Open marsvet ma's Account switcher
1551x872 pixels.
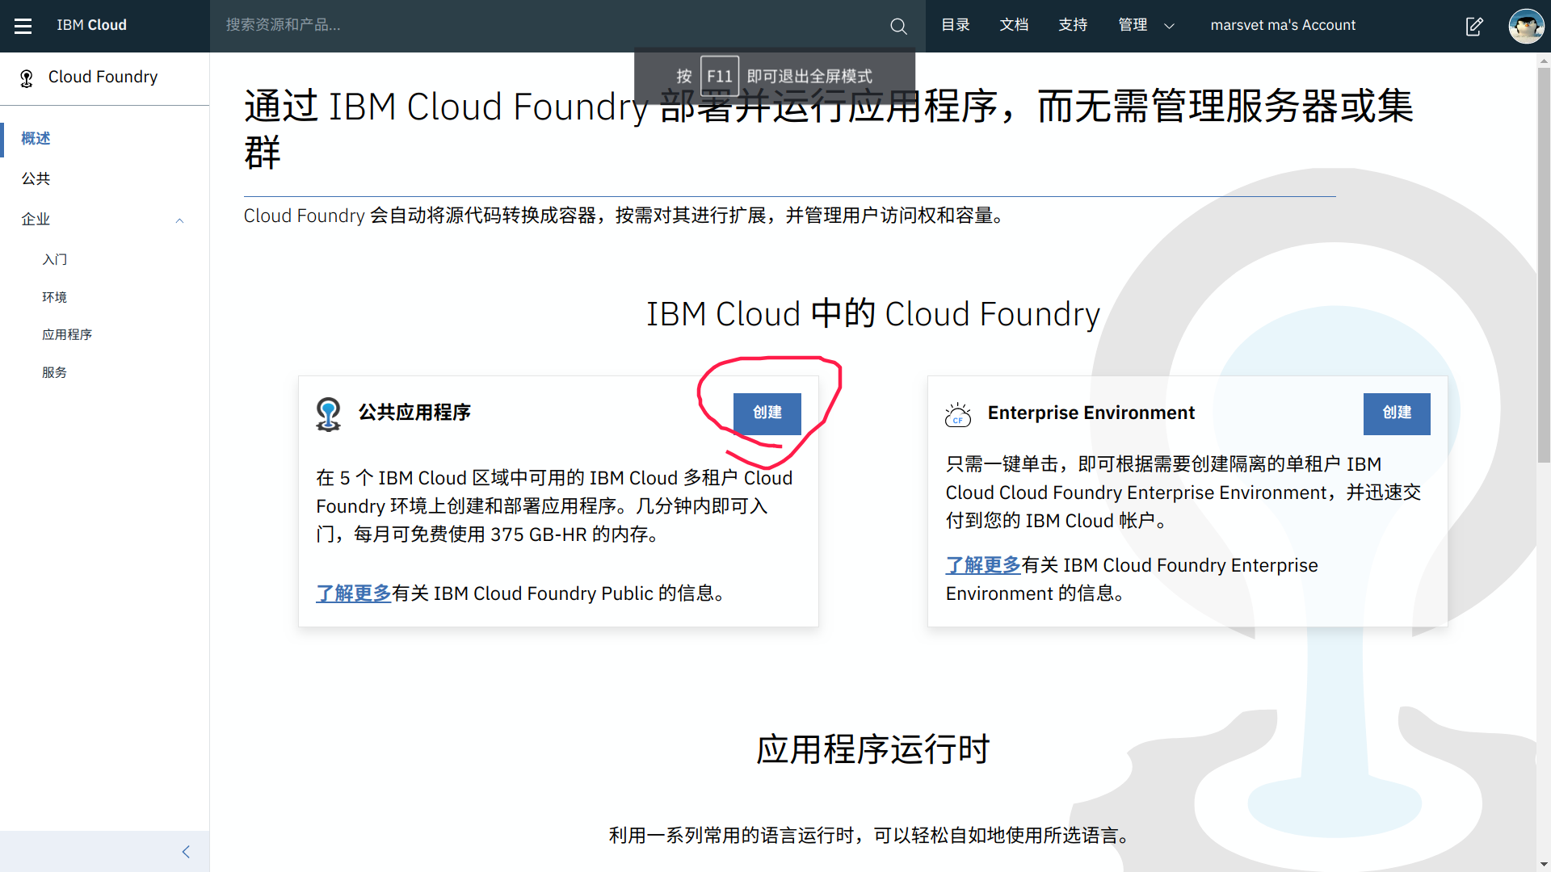1283,26
